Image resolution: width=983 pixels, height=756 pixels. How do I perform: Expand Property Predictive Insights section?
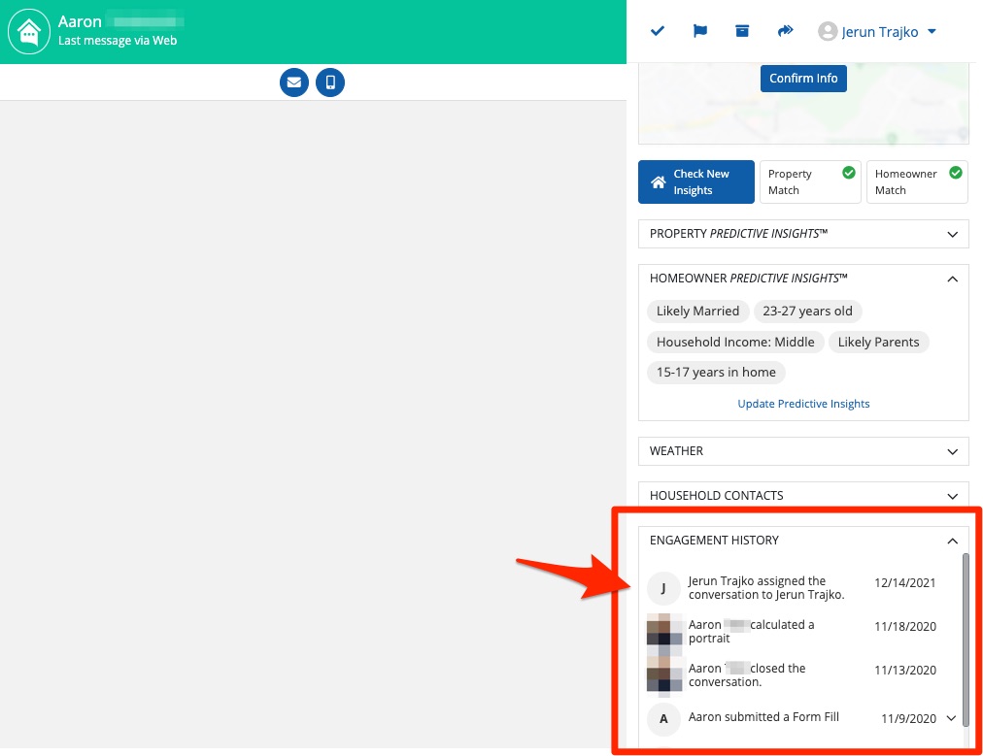(951, 234)
